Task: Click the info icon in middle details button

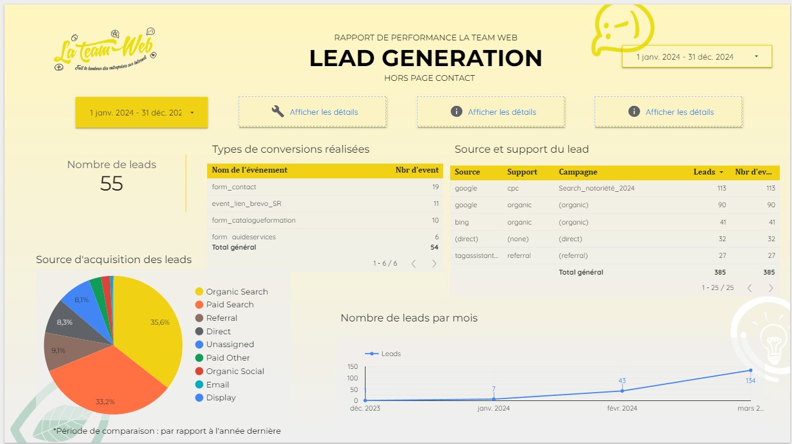Action: pos(457,112)
